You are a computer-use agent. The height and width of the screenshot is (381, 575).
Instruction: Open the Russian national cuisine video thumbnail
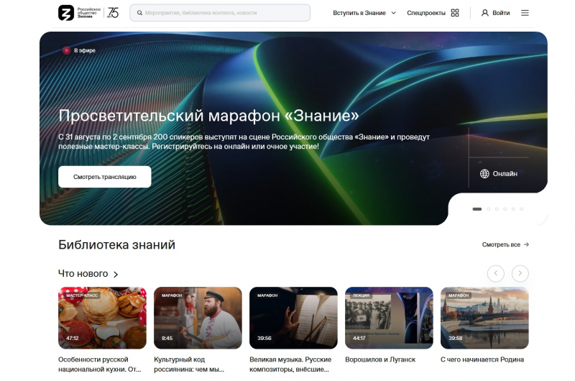[x=102, y=318]
